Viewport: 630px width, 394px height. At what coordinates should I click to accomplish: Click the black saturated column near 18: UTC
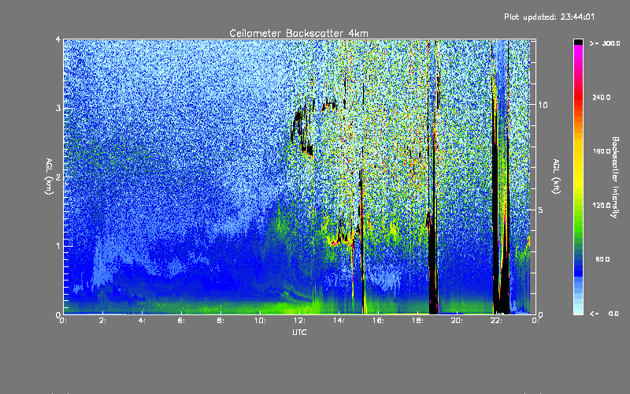point(432,269)
